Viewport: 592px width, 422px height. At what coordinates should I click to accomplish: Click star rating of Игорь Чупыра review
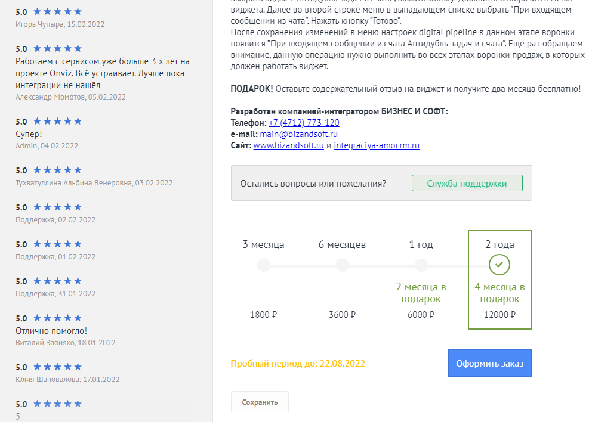click(57, 11)
